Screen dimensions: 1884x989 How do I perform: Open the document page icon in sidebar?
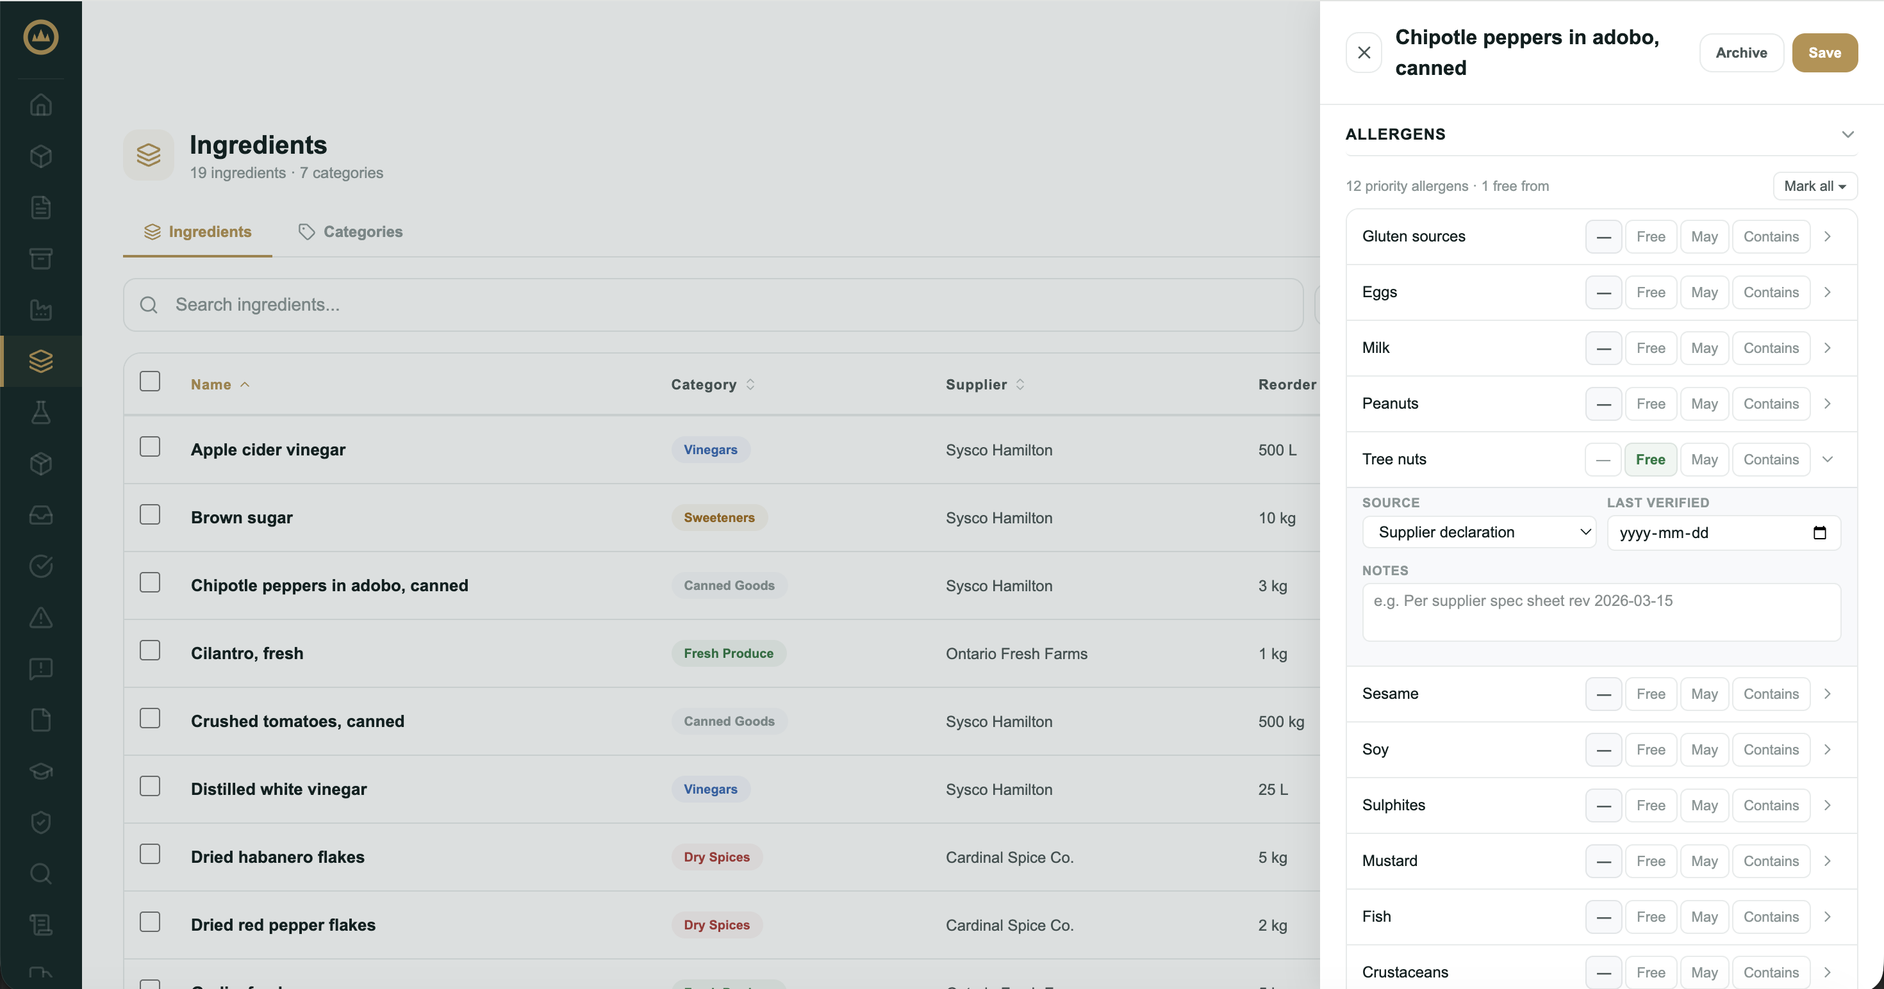pos(41,207)
